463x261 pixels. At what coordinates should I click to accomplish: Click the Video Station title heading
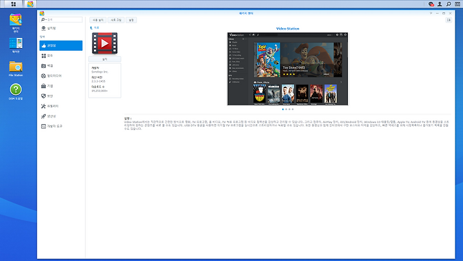pyautogui.click(x=287, y=29)
